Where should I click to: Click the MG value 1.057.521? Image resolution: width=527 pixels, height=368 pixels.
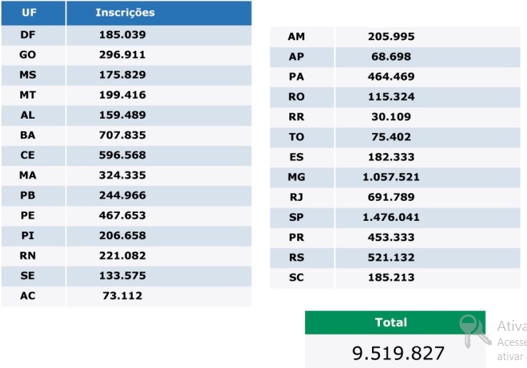click(391, 177)
